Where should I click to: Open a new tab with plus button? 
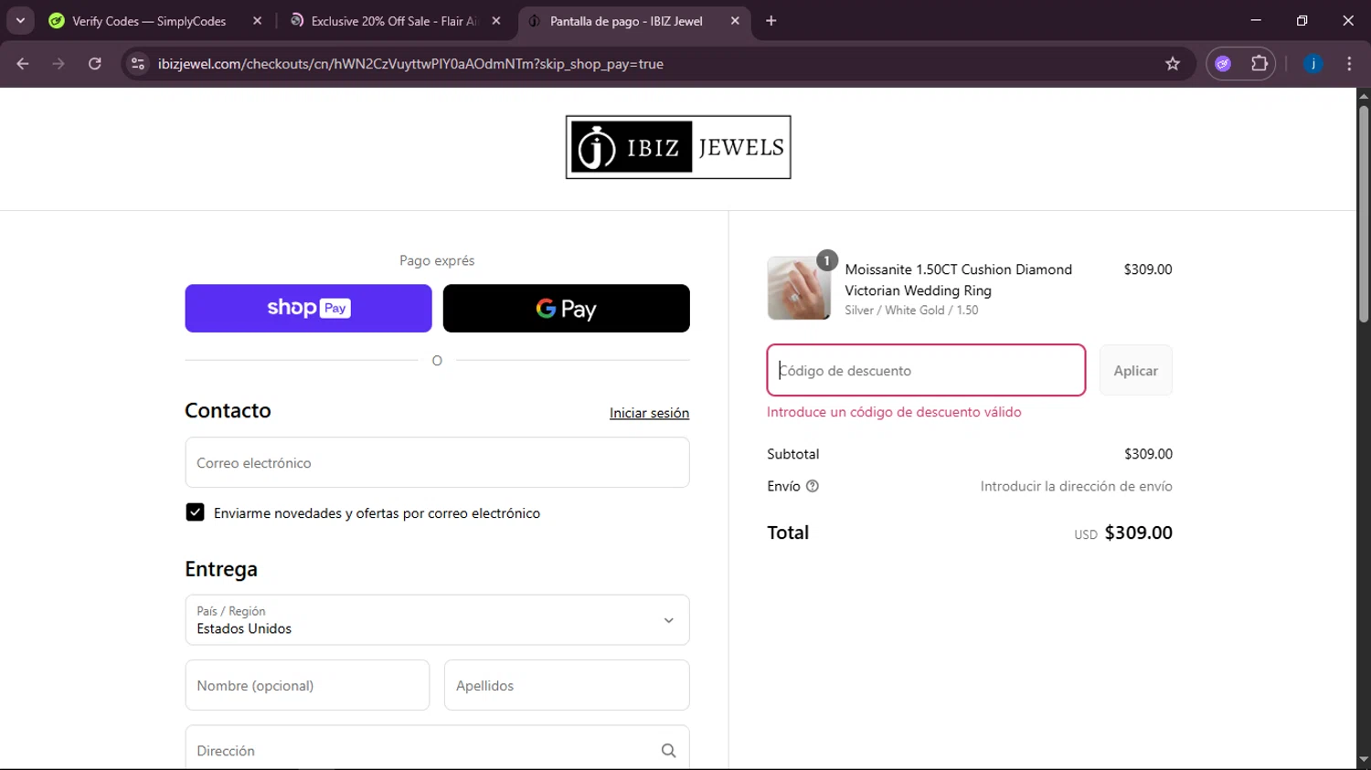[x=771, y=20]
